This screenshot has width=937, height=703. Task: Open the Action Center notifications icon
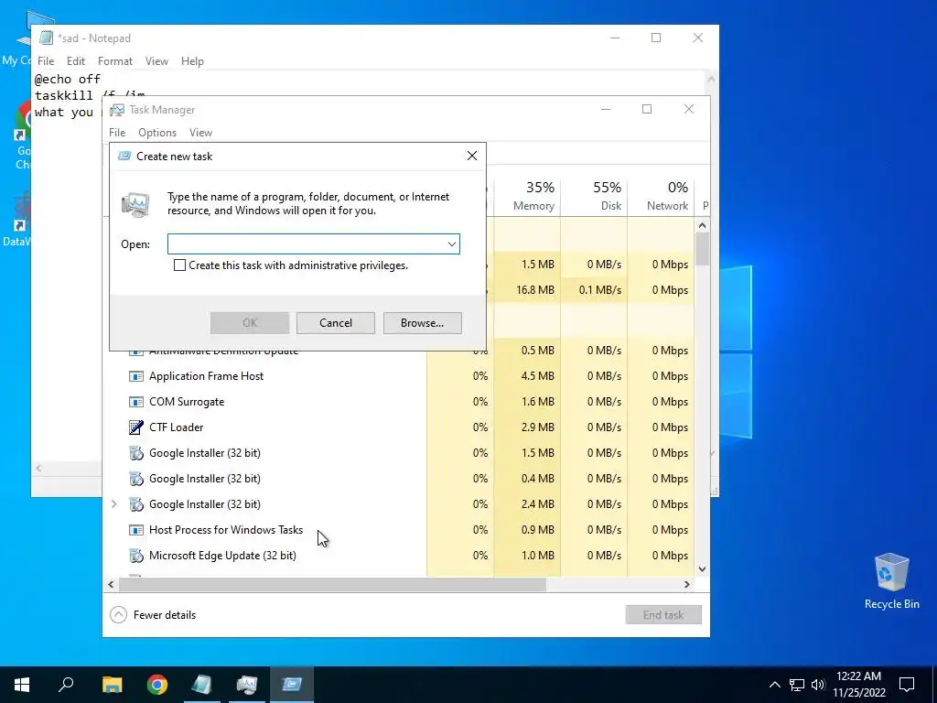[x=907, y=685]
